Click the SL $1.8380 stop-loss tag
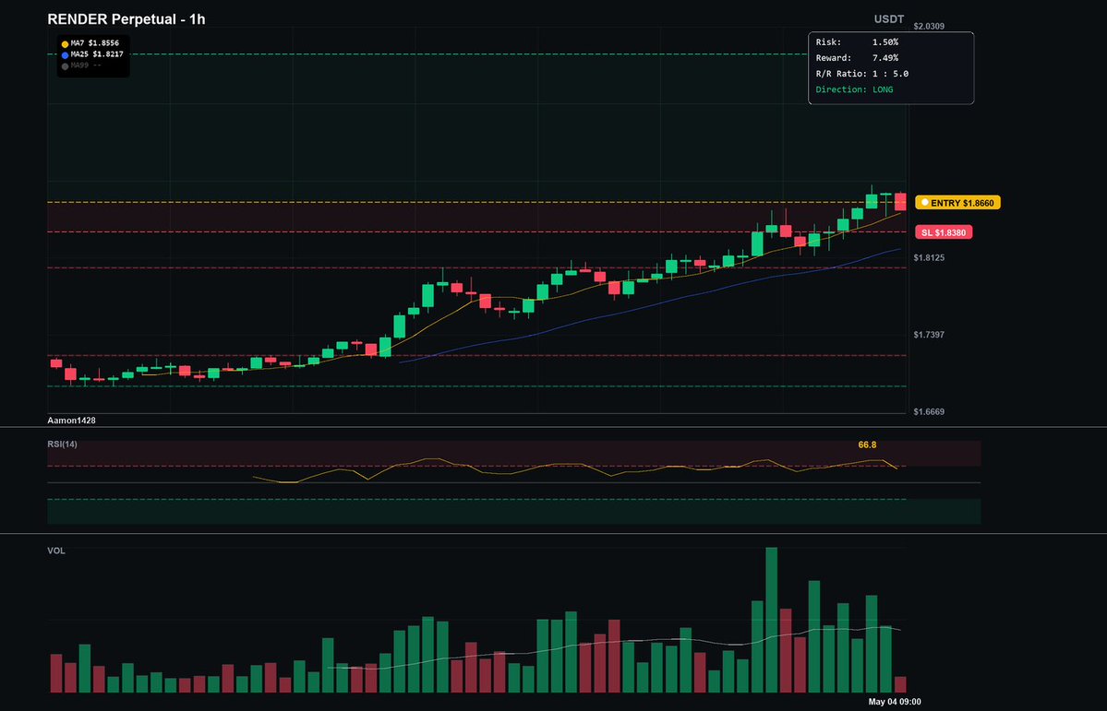1107x711 pixels. pos(944,232)
